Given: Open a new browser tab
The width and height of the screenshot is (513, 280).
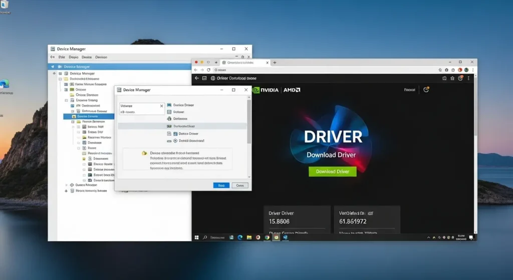Looking at the screenshot, I should (x=275, y=63).
